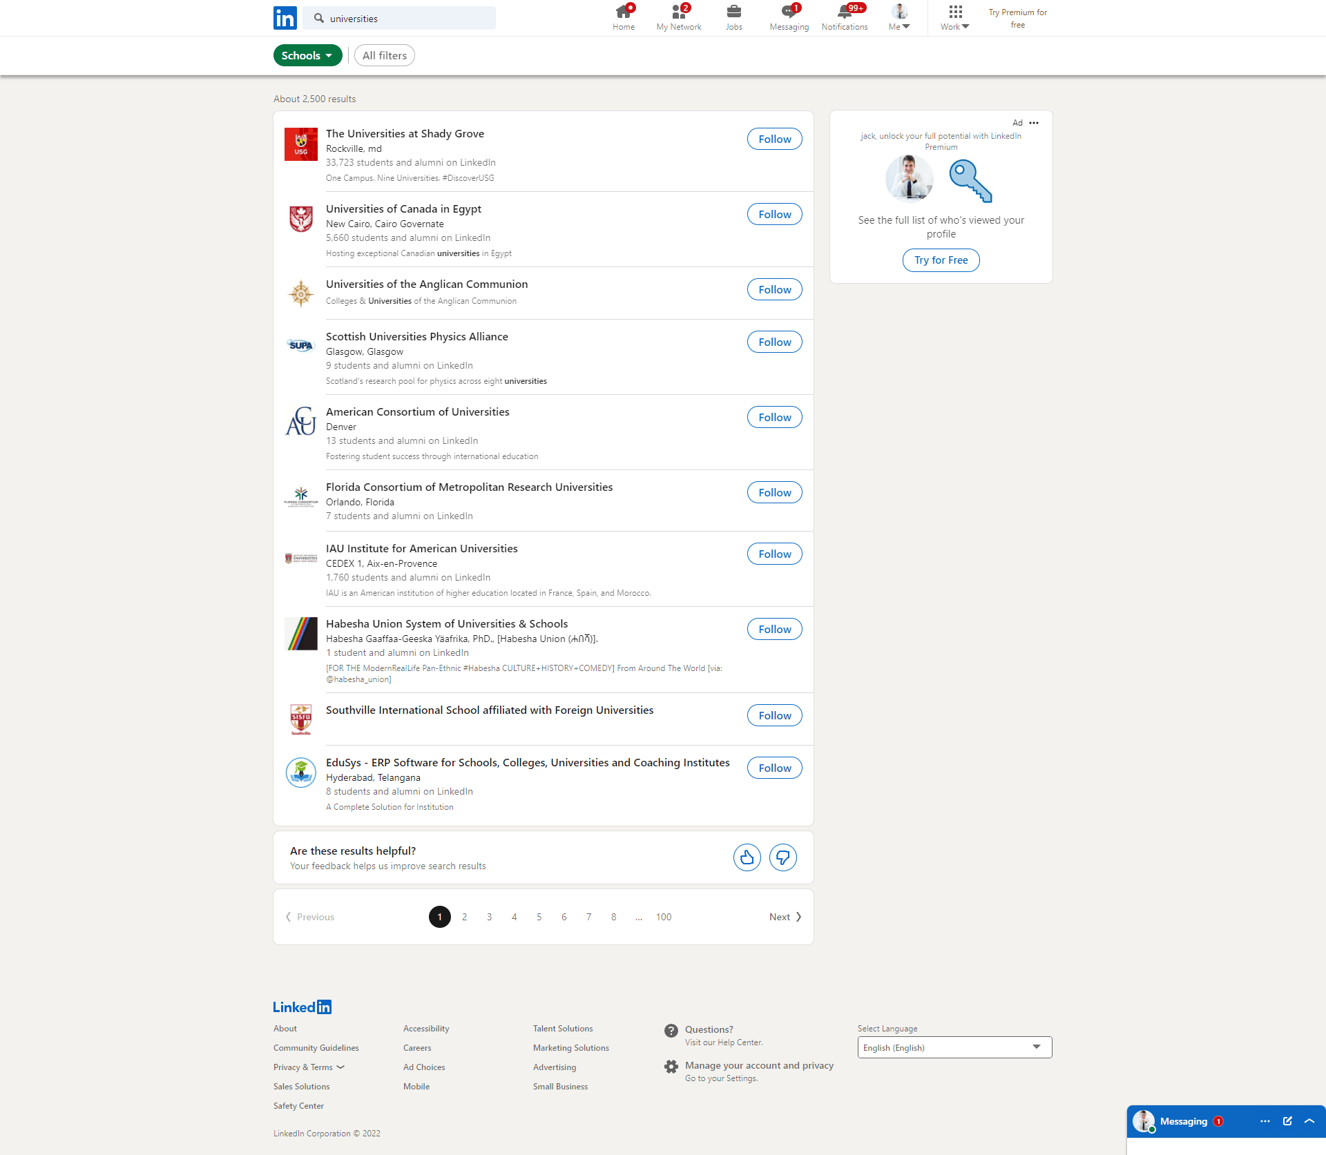
Task: Click thumbs down for unhelpful results
Action: tap(783, 857)
